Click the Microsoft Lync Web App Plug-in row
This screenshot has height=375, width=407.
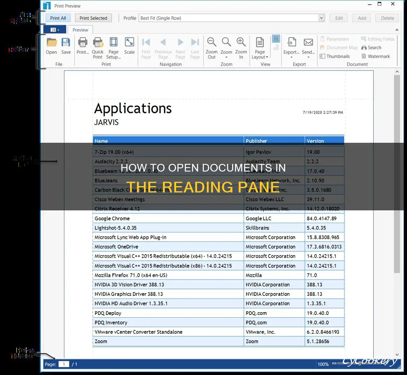pyautogui.click(x=218, y=237)
